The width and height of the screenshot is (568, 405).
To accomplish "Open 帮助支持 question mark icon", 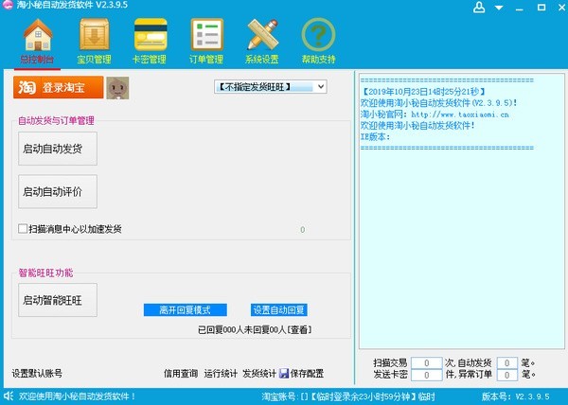I will click(x=318, y=37).
